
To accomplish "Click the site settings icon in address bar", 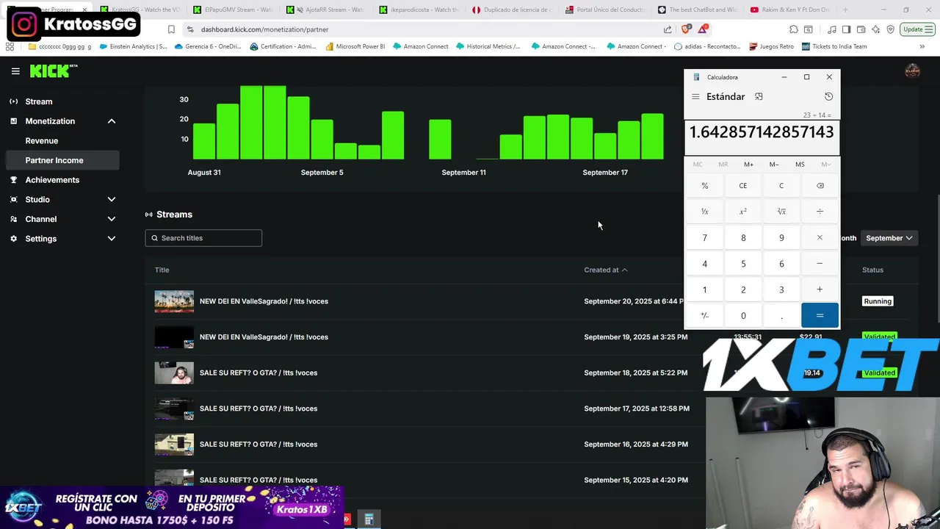I will click(190, 29).
